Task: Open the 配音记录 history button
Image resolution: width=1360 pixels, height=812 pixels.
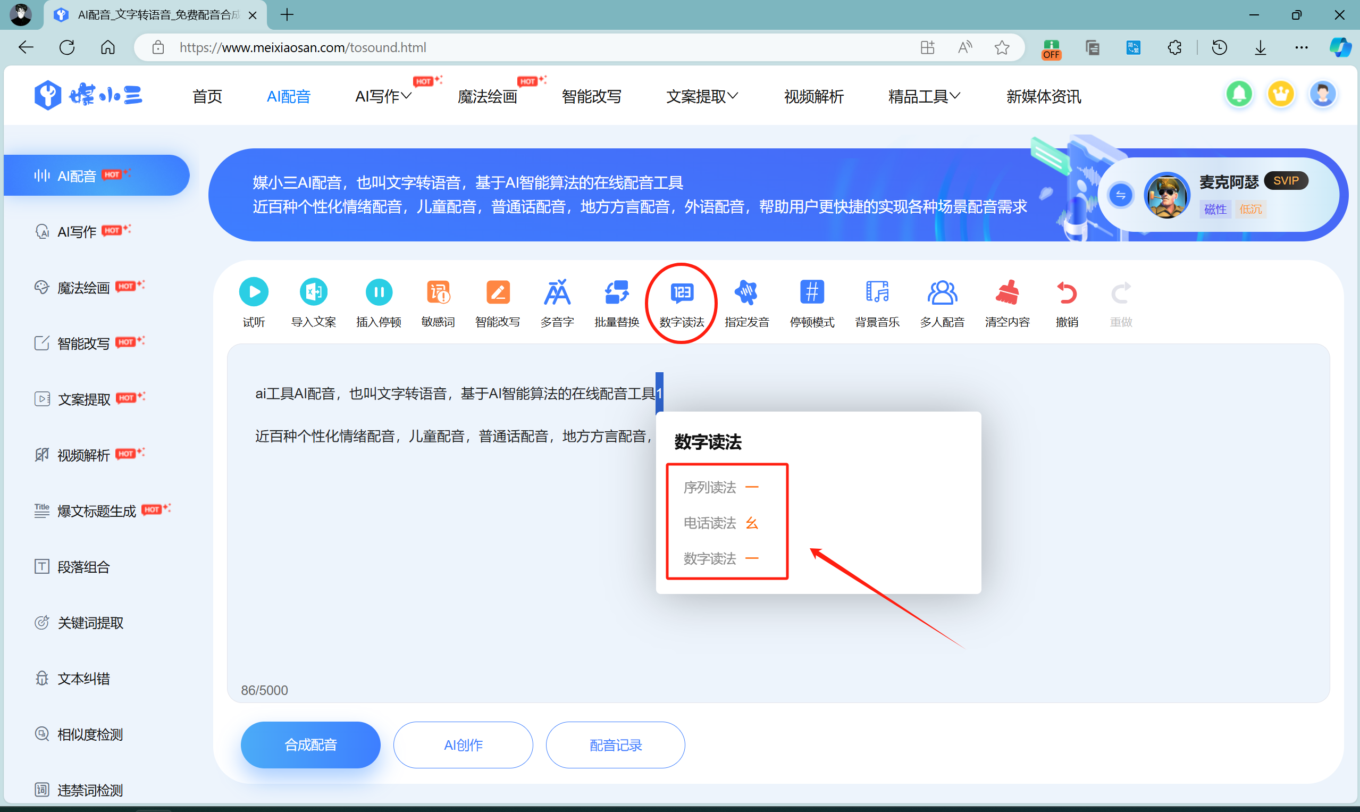Action: click(616, 744)
